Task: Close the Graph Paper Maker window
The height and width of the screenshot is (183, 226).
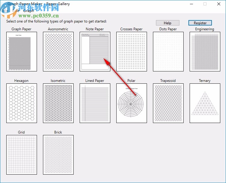Action: [x=219, y=4]
